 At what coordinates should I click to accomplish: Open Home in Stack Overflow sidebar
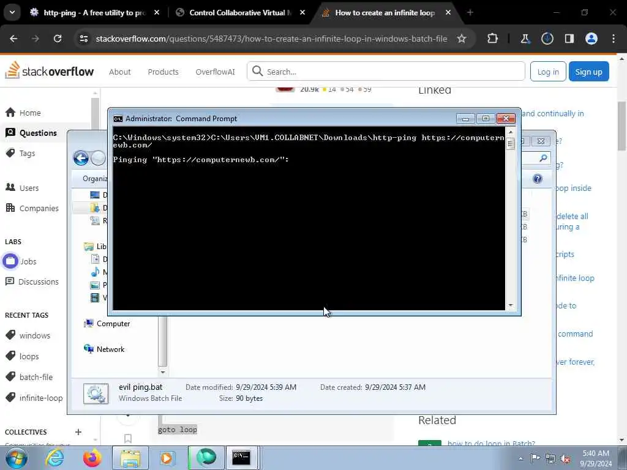(23, 113)
